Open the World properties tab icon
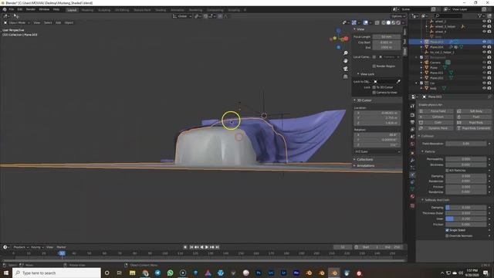Image resolution: width=494 pixels, height=278 pixels. (412, 144)
